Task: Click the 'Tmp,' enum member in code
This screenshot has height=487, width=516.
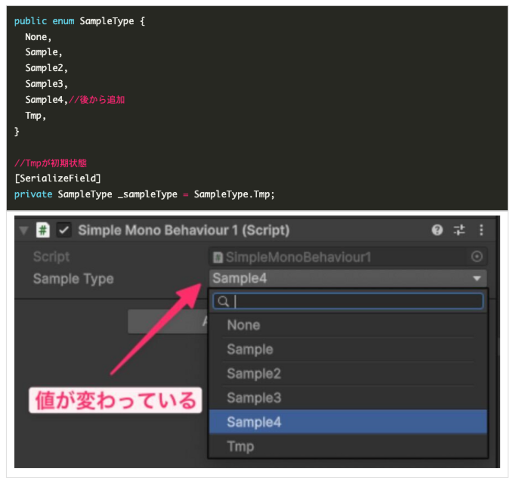Action: coord(36,116)
